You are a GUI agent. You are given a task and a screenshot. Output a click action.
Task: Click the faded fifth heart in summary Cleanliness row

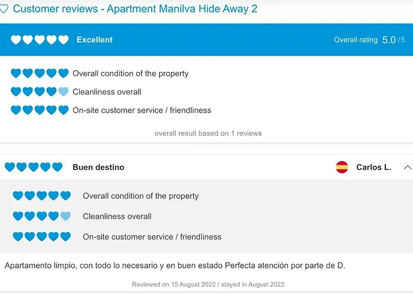pyautogui.click(x=64, y=91)
